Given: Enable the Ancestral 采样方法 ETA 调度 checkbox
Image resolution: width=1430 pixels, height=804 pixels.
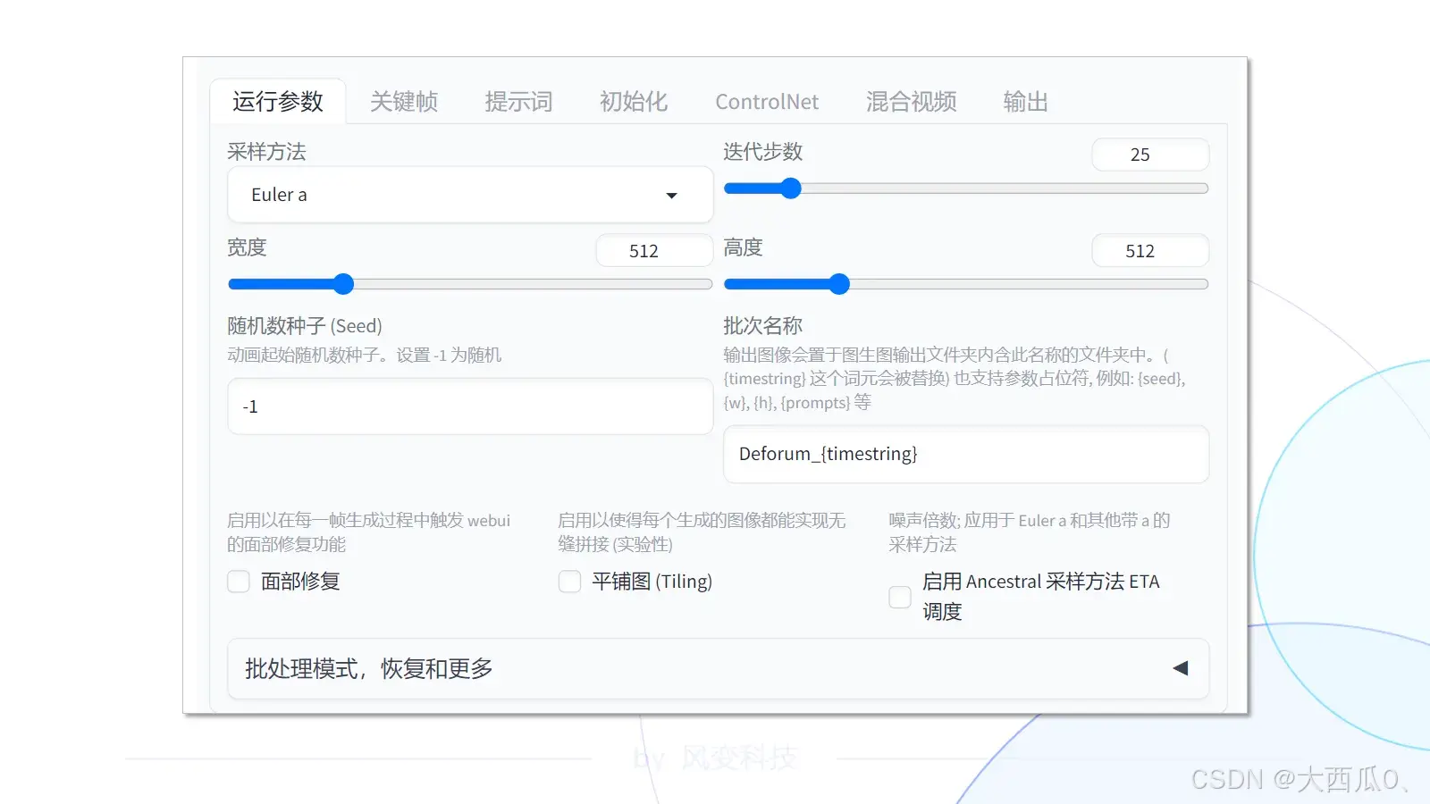Looking at the screenshot, I should (900, 597).
